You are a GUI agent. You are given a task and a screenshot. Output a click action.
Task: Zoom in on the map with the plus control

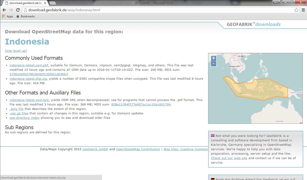coord(213,58)
